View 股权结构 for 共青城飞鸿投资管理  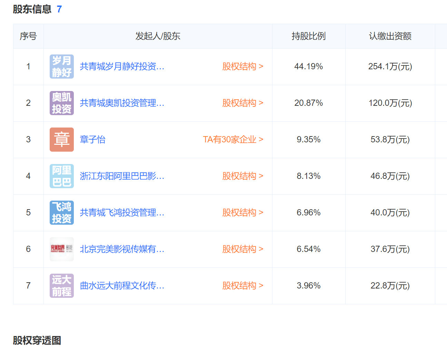(243, 213)
